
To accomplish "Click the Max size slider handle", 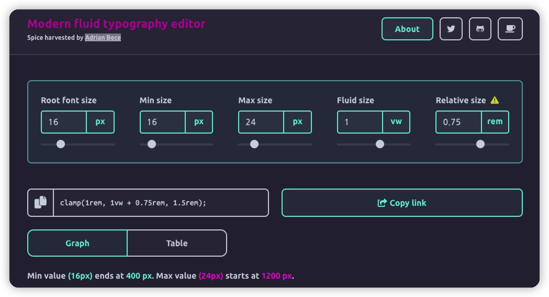I will point(254,144).
